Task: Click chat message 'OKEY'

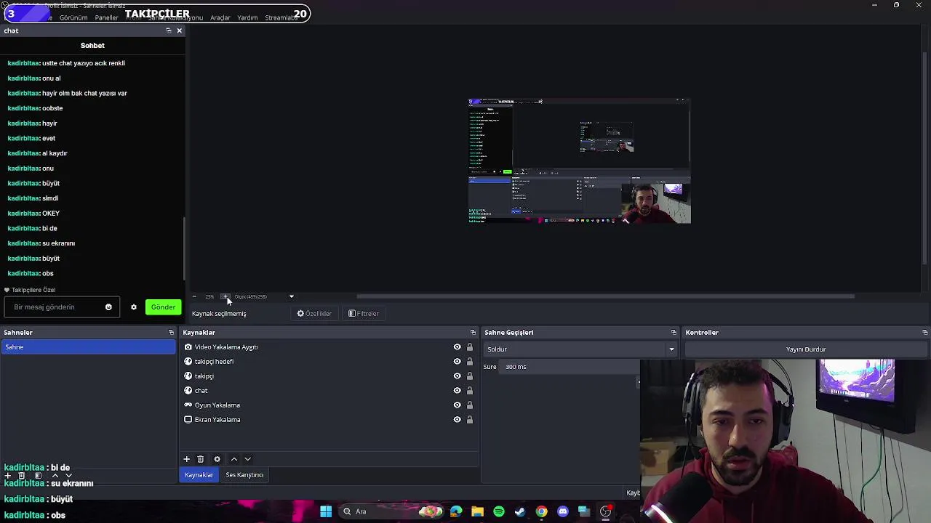Action: click(51, 214)
